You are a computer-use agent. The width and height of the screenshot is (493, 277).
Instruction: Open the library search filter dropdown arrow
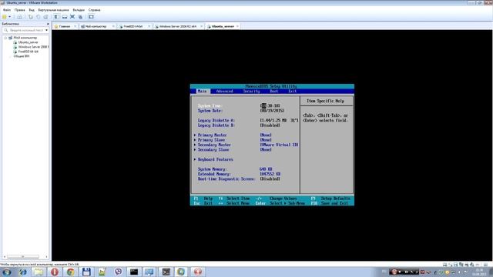(x=46, y=30)
